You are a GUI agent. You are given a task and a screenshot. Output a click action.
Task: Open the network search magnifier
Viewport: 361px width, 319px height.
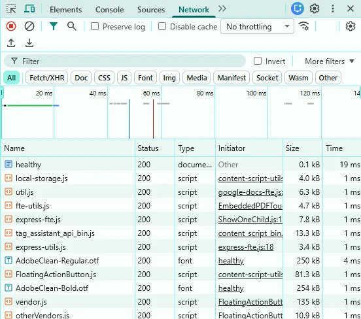click(71, 26)
